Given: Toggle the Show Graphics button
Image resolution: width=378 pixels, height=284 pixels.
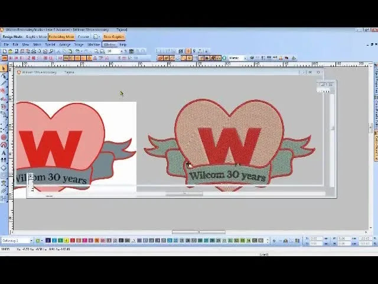Looking at the screenshot, I should tap(113, 37).
